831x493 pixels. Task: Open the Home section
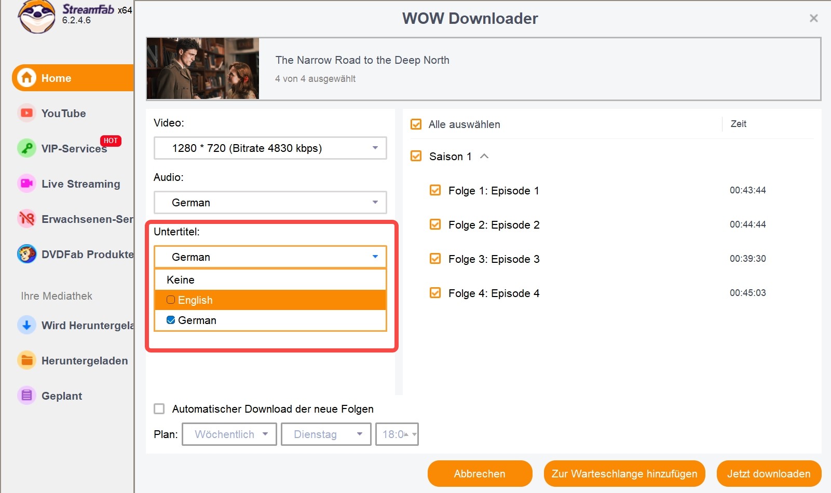click(73, 78)
